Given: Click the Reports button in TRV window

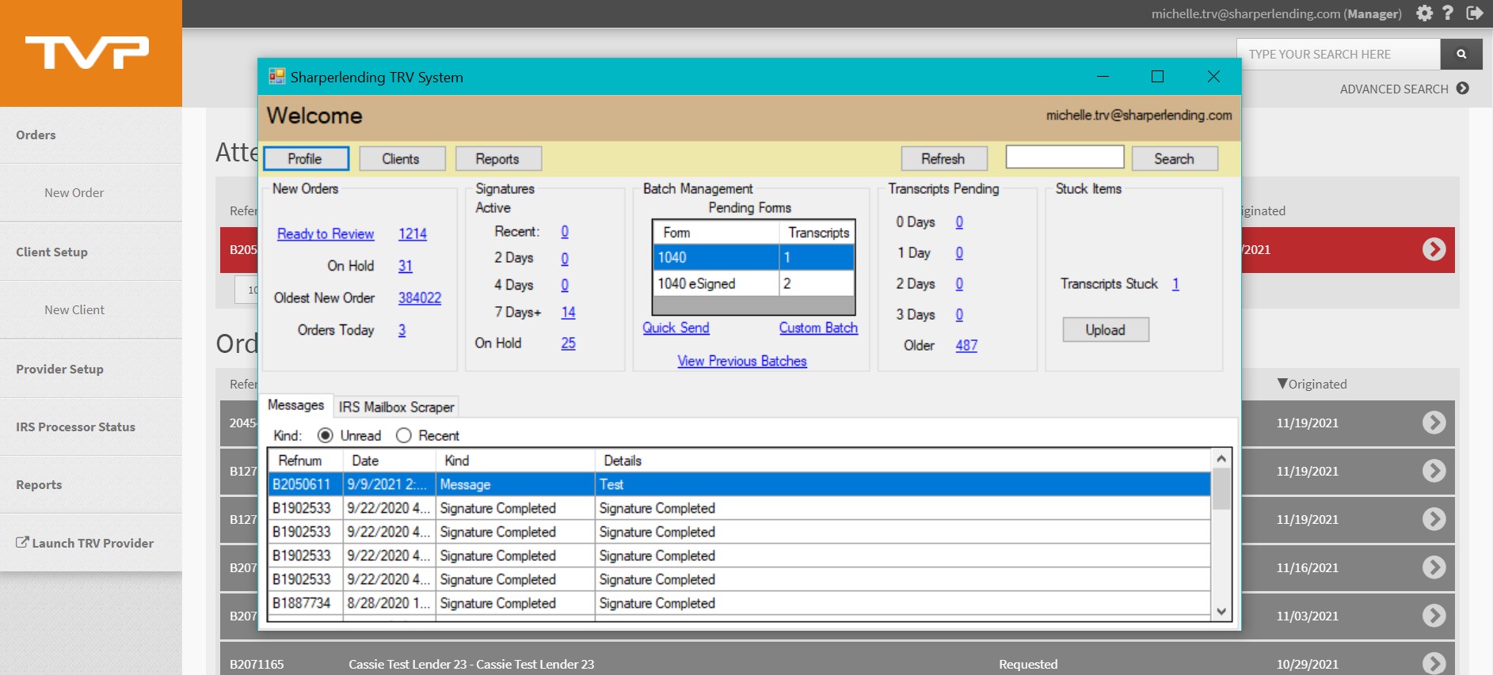Looking at the screenshot, I should 497,158.
